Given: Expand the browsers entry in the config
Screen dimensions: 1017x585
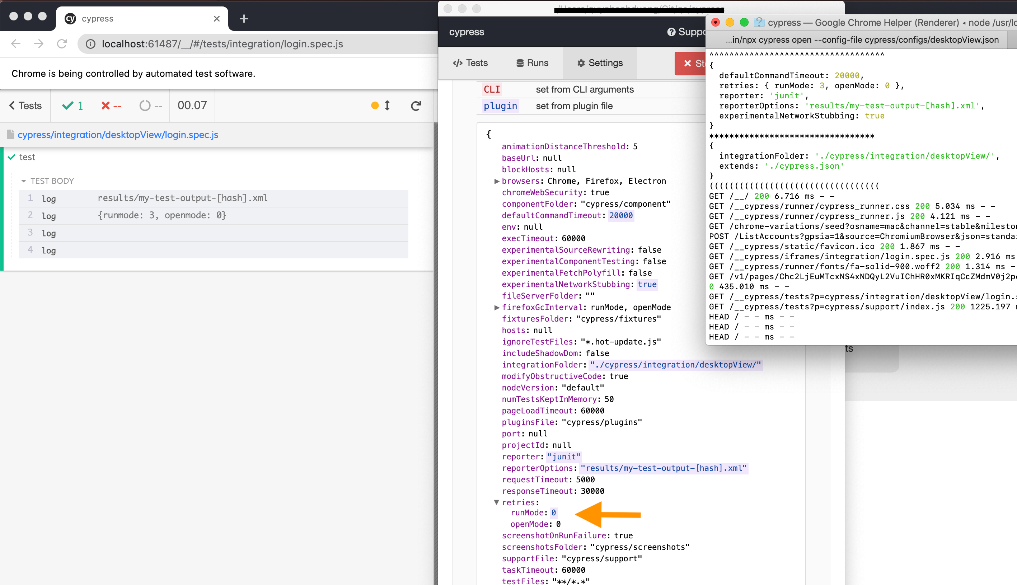Looking at the screenshot, I should 497,181.
